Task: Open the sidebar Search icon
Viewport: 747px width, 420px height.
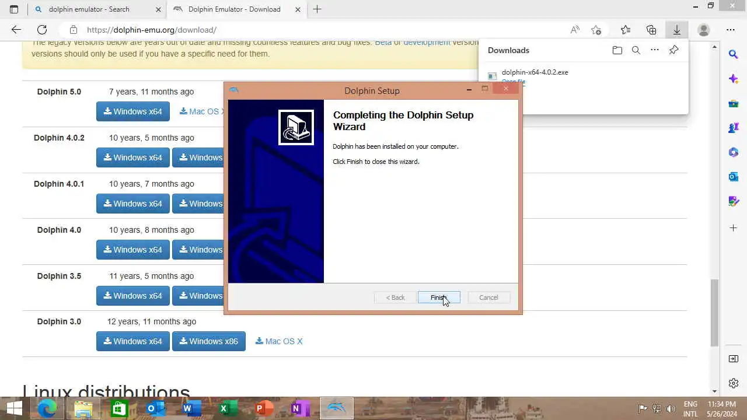Action: click(734, 54)
